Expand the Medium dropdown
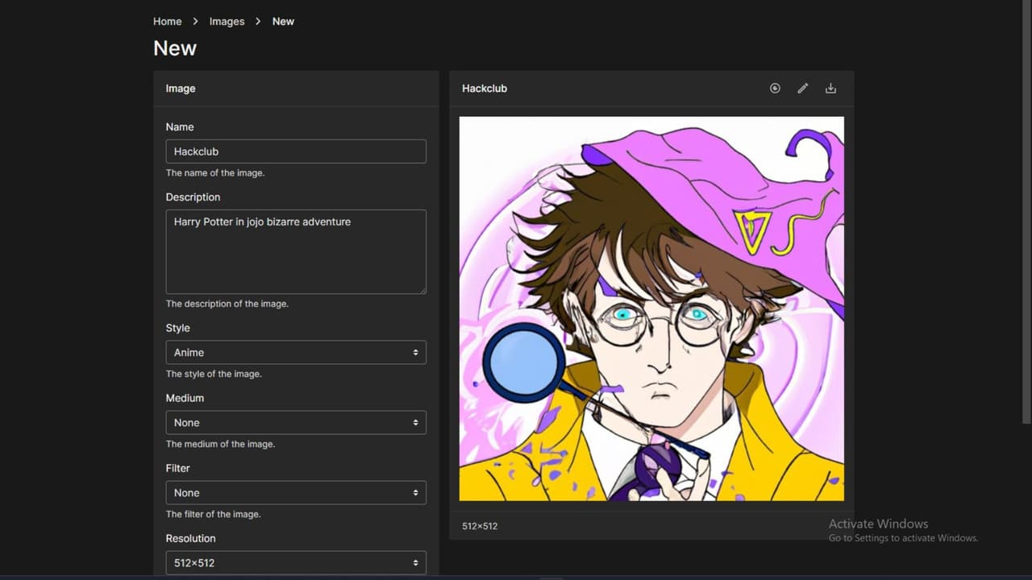 pyautogui.click(x=296, y=423)
